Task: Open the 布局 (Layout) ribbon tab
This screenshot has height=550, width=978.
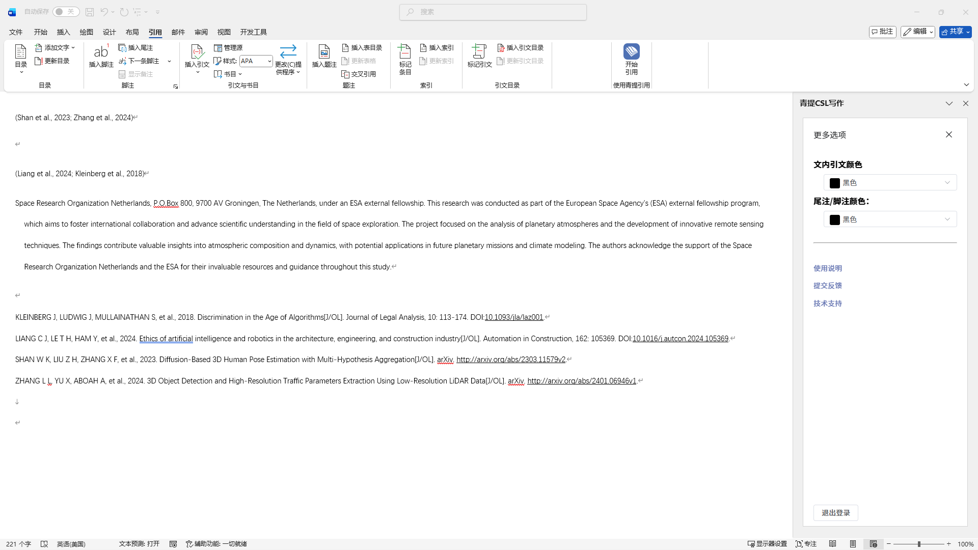Action: click(132, 32)
